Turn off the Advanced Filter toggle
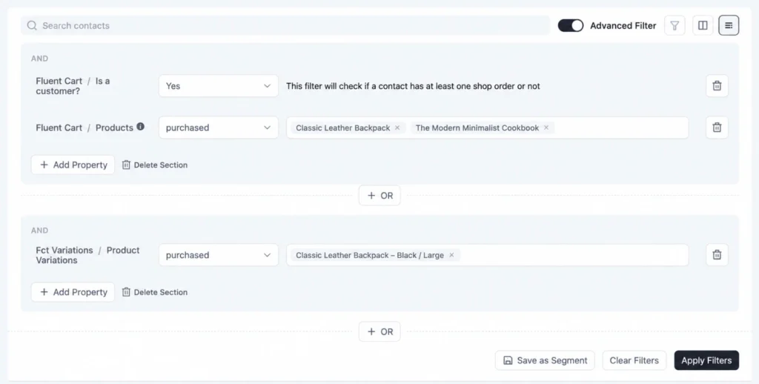The height and width of the screenshot is (384, 759). [571, 26]
